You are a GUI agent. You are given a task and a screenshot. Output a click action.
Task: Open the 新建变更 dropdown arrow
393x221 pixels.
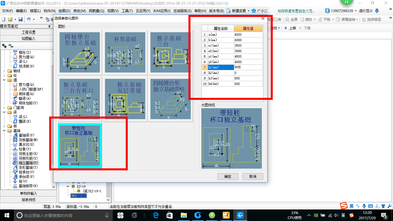click(x=249, y=11)
